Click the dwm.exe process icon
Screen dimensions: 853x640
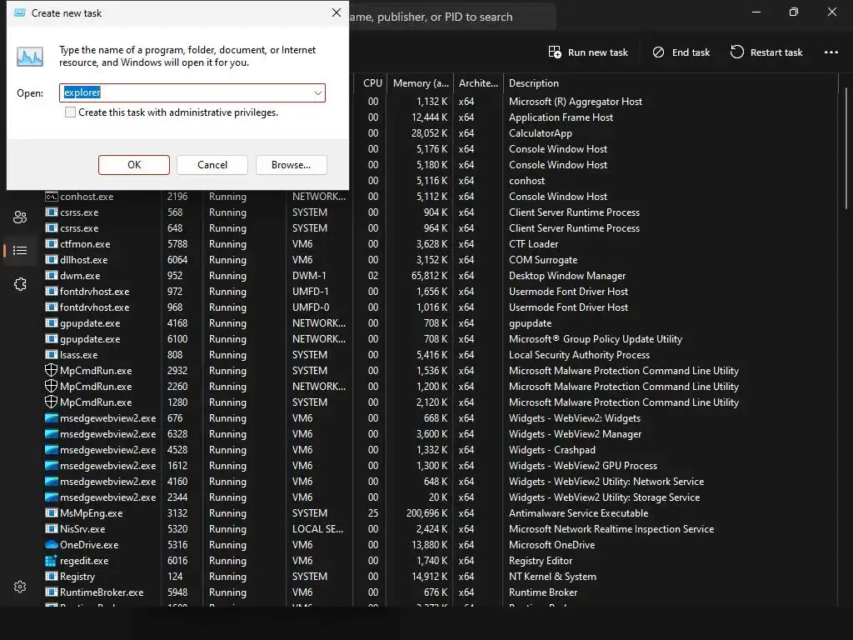pyautogui.click(x=51, y=276)
